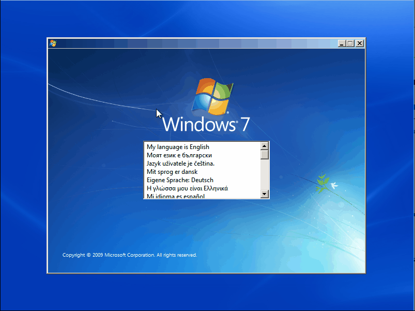Click the "Windows 7" title text
This screenshot has width=415, height=311.
pyautogui.click(x=206, y=125)
